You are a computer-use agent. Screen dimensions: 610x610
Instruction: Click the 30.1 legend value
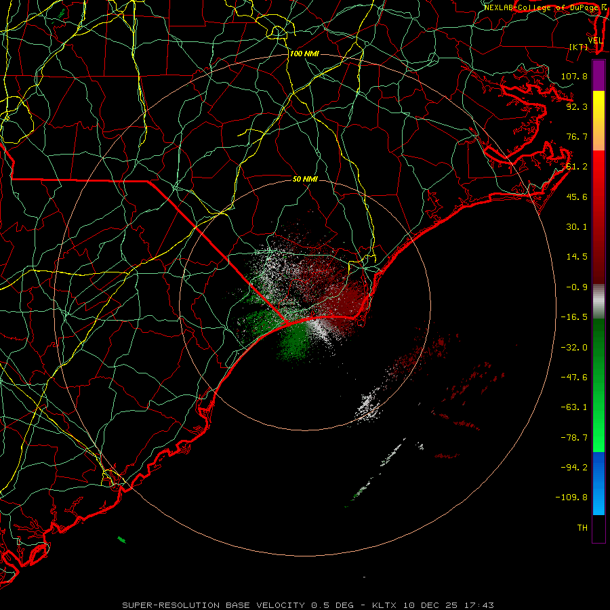577,227
